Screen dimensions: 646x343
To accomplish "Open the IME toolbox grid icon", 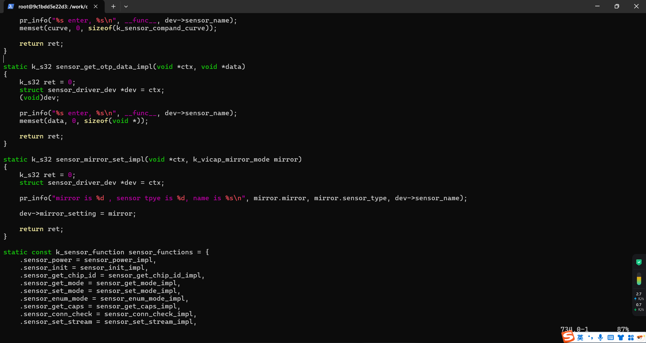I will coord(631,338).
